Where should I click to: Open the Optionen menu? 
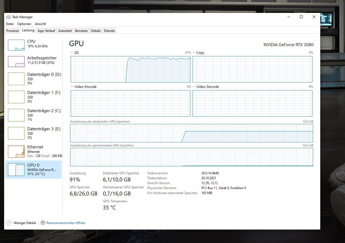24,24
